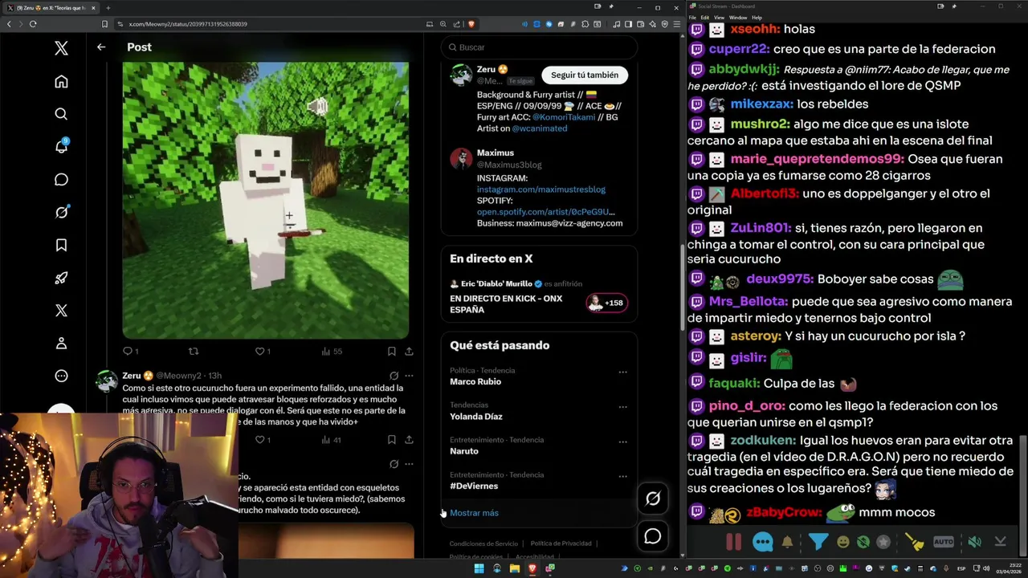The image size is (1028, 578).
Task: Open the notifications bell in X sidebar
Action: pyautogui.click(x=61, y=147)
